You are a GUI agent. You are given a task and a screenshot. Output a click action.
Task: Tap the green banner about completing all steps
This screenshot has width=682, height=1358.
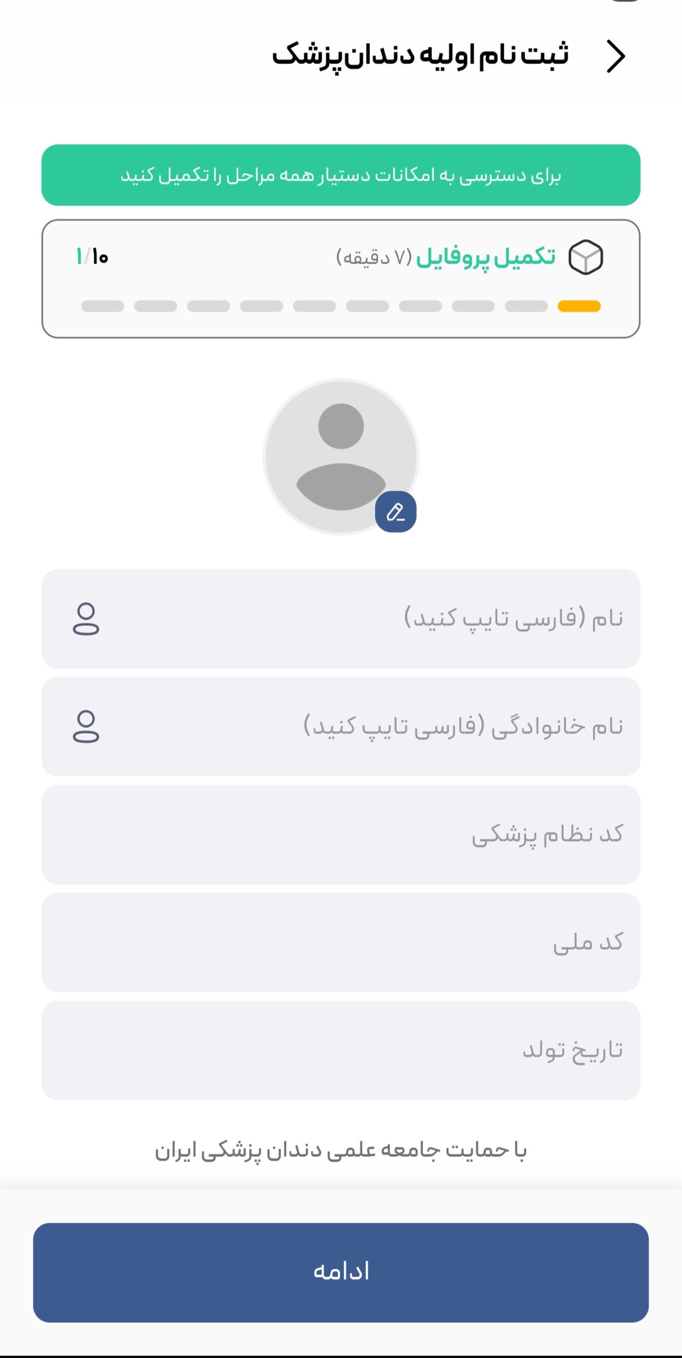341,175
